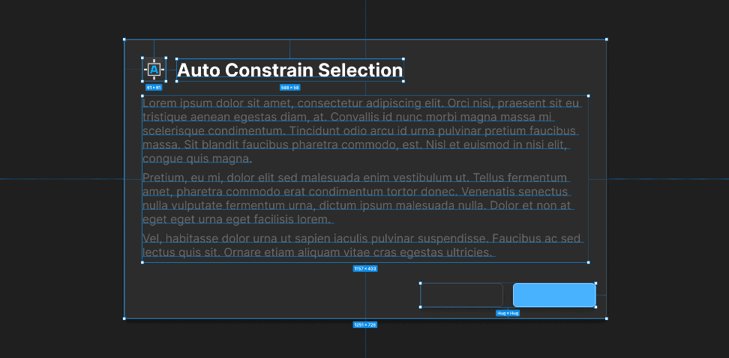This screenshot has width=729, height=358.
Task: Click the 1157 × 433 dimension badge
Action: click(365, 268)
